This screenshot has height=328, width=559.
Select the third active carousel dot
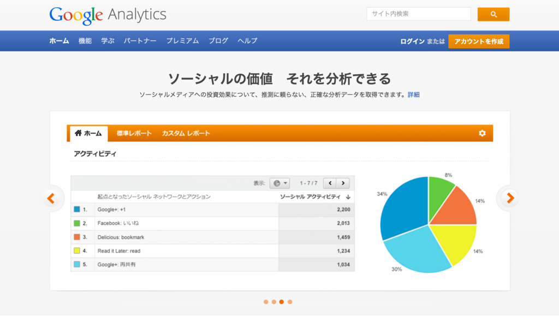coord(282,302)
